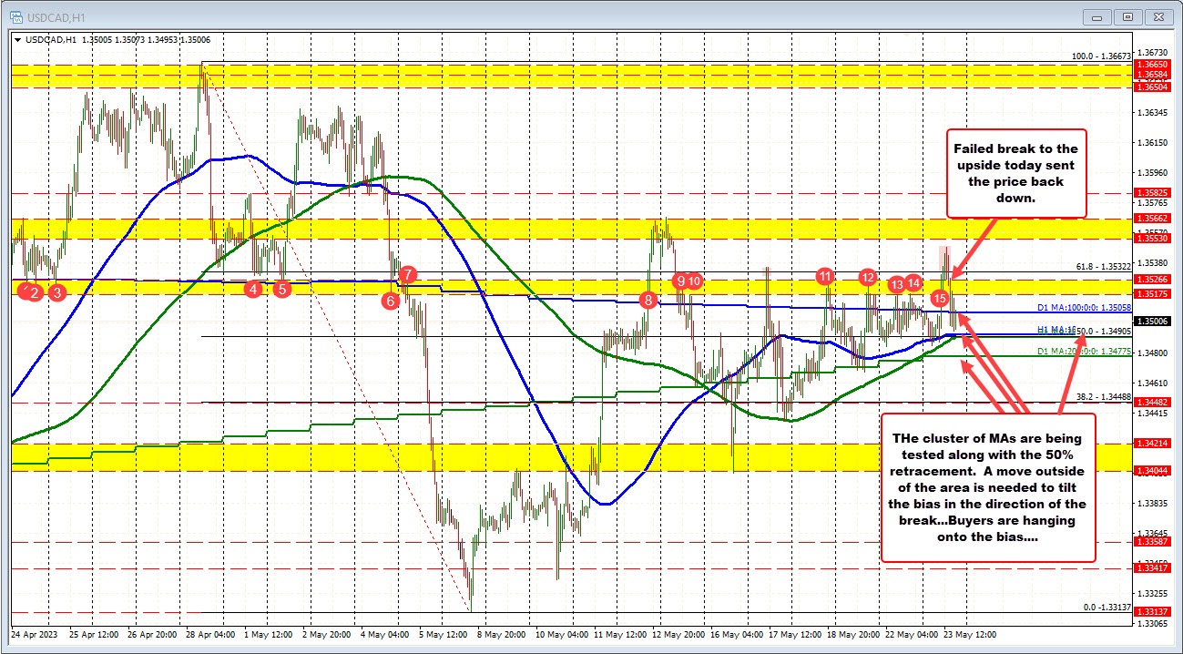
Task: Click the 1.33065 value at bottom of price scale
Action: click(x=1152, y=624)
